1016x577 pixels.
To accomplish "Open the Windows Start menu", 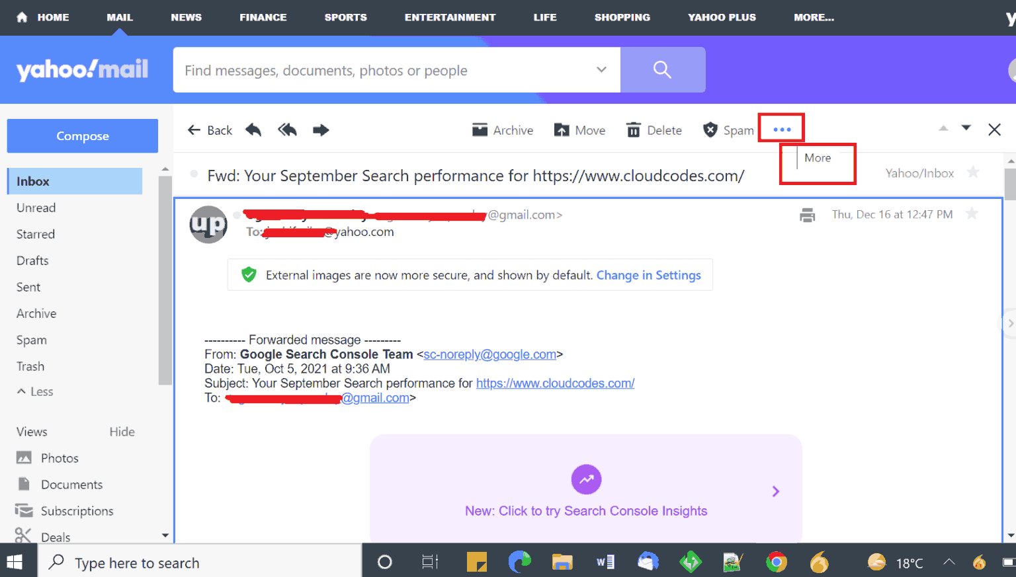I will pos(15,562).
